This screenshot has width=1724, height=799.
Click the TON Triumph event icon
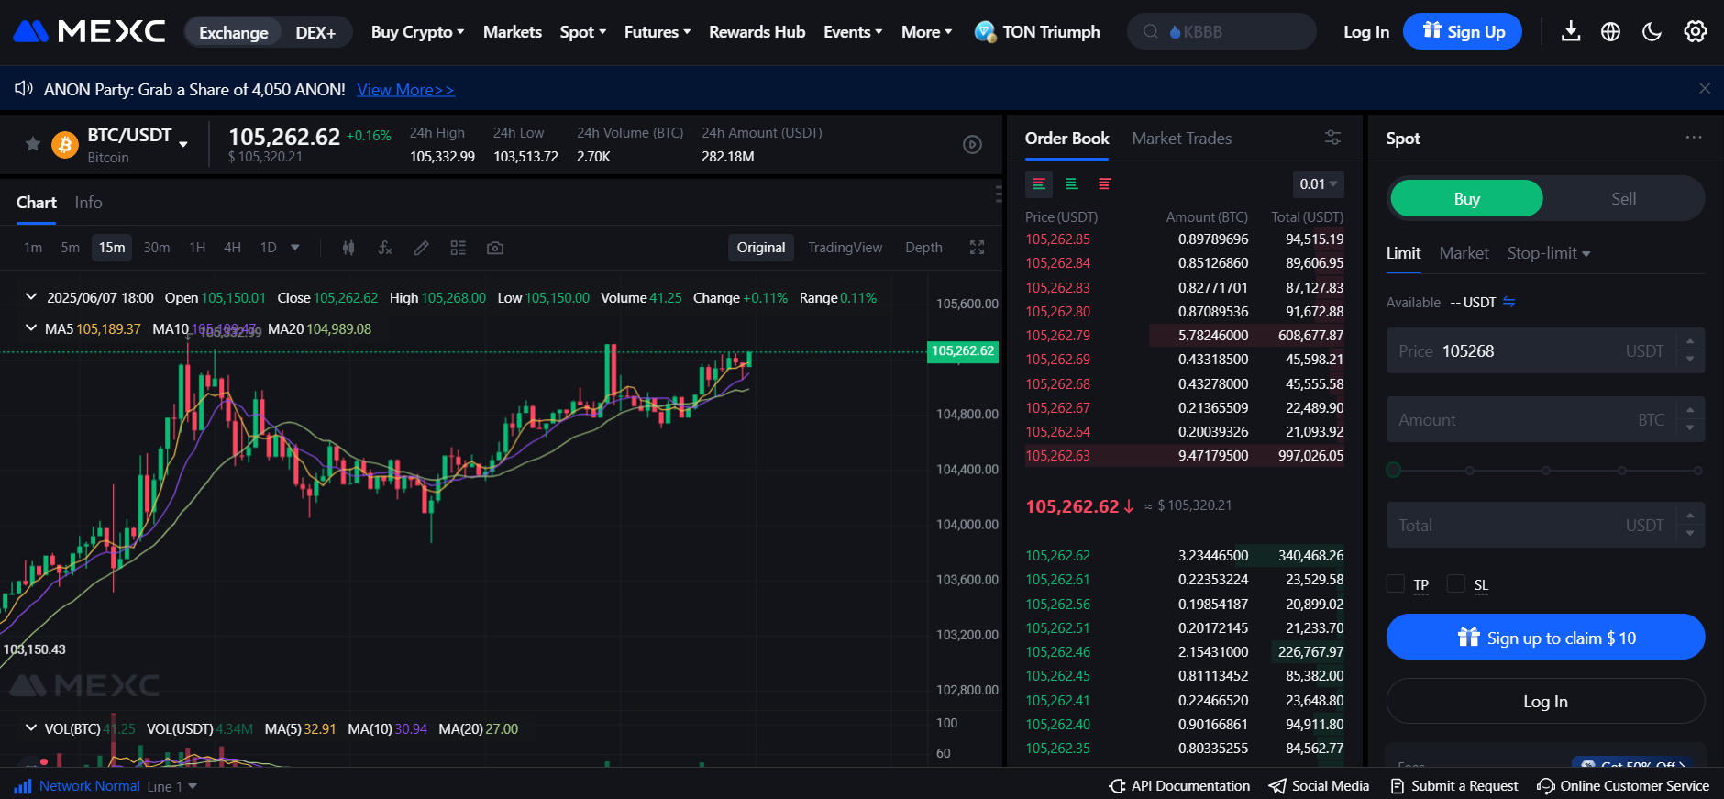[x=985, y=32]
